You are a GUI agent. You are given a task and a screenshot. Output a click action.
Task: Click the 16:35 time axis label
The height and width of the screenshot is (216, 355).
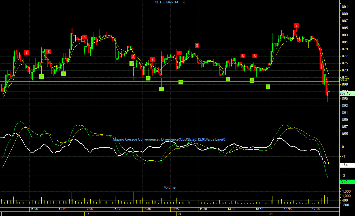point(175,210)
